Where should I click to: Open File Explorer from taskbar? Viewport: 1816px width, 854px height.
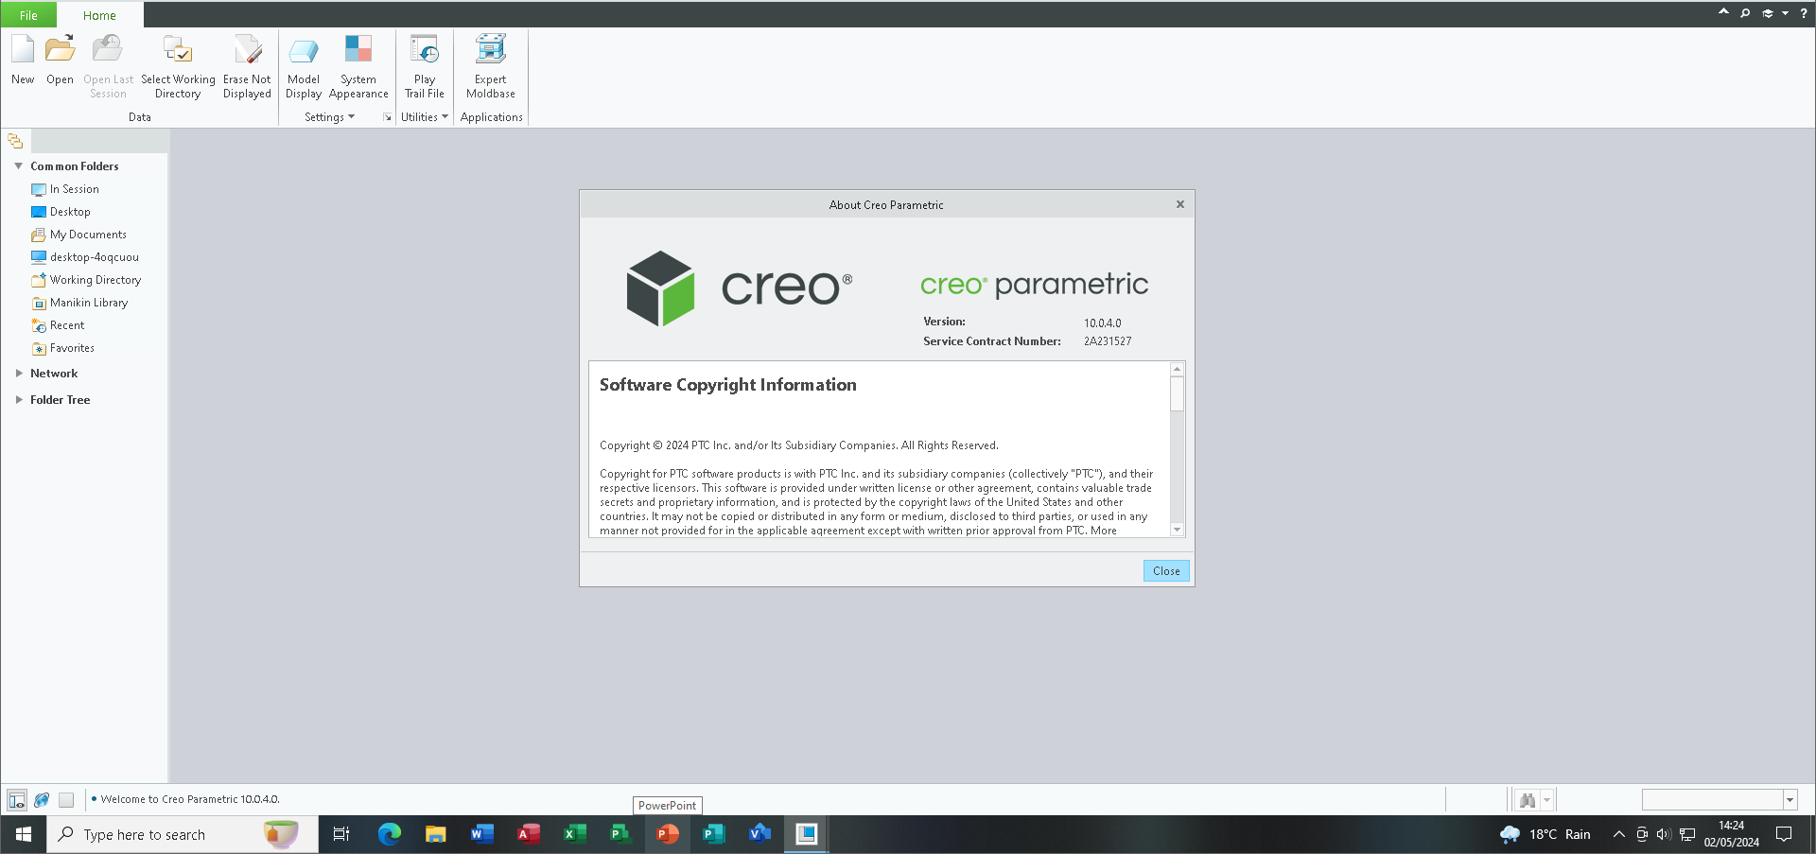[x=435, y=834]
